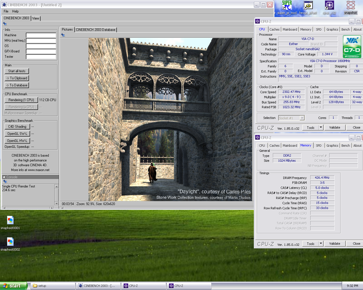Click the 112 CB-CPU result text
363x290 pixels.
[48, 100]
